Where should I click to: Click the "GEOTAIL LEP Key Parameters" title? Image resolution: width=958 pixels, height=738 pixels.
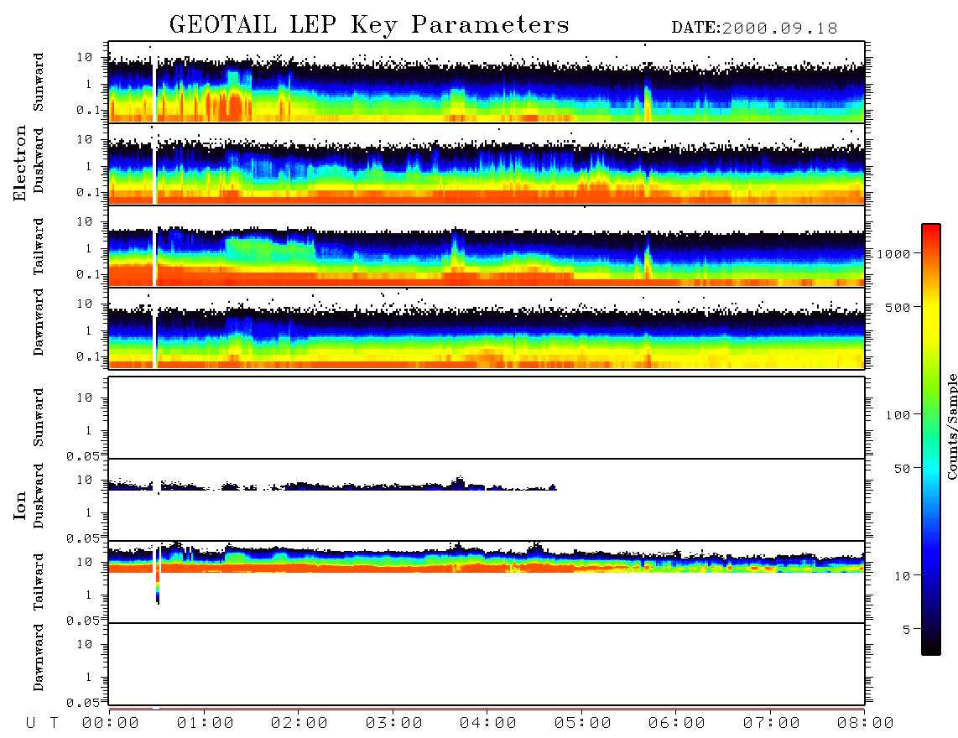tap(369, 25)
